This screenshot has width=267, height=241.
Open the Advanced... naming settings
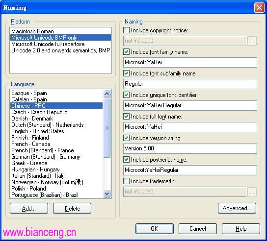(x=237, y=208)
